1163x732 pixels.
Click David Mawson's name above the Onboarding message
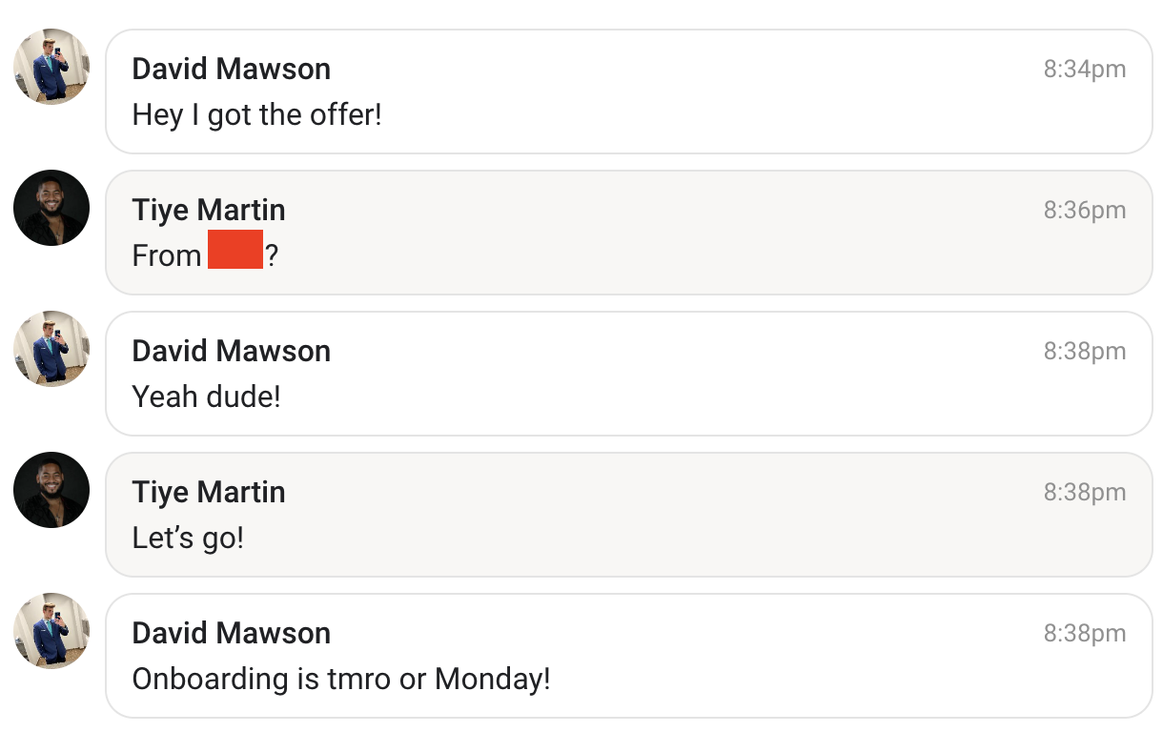231,633
